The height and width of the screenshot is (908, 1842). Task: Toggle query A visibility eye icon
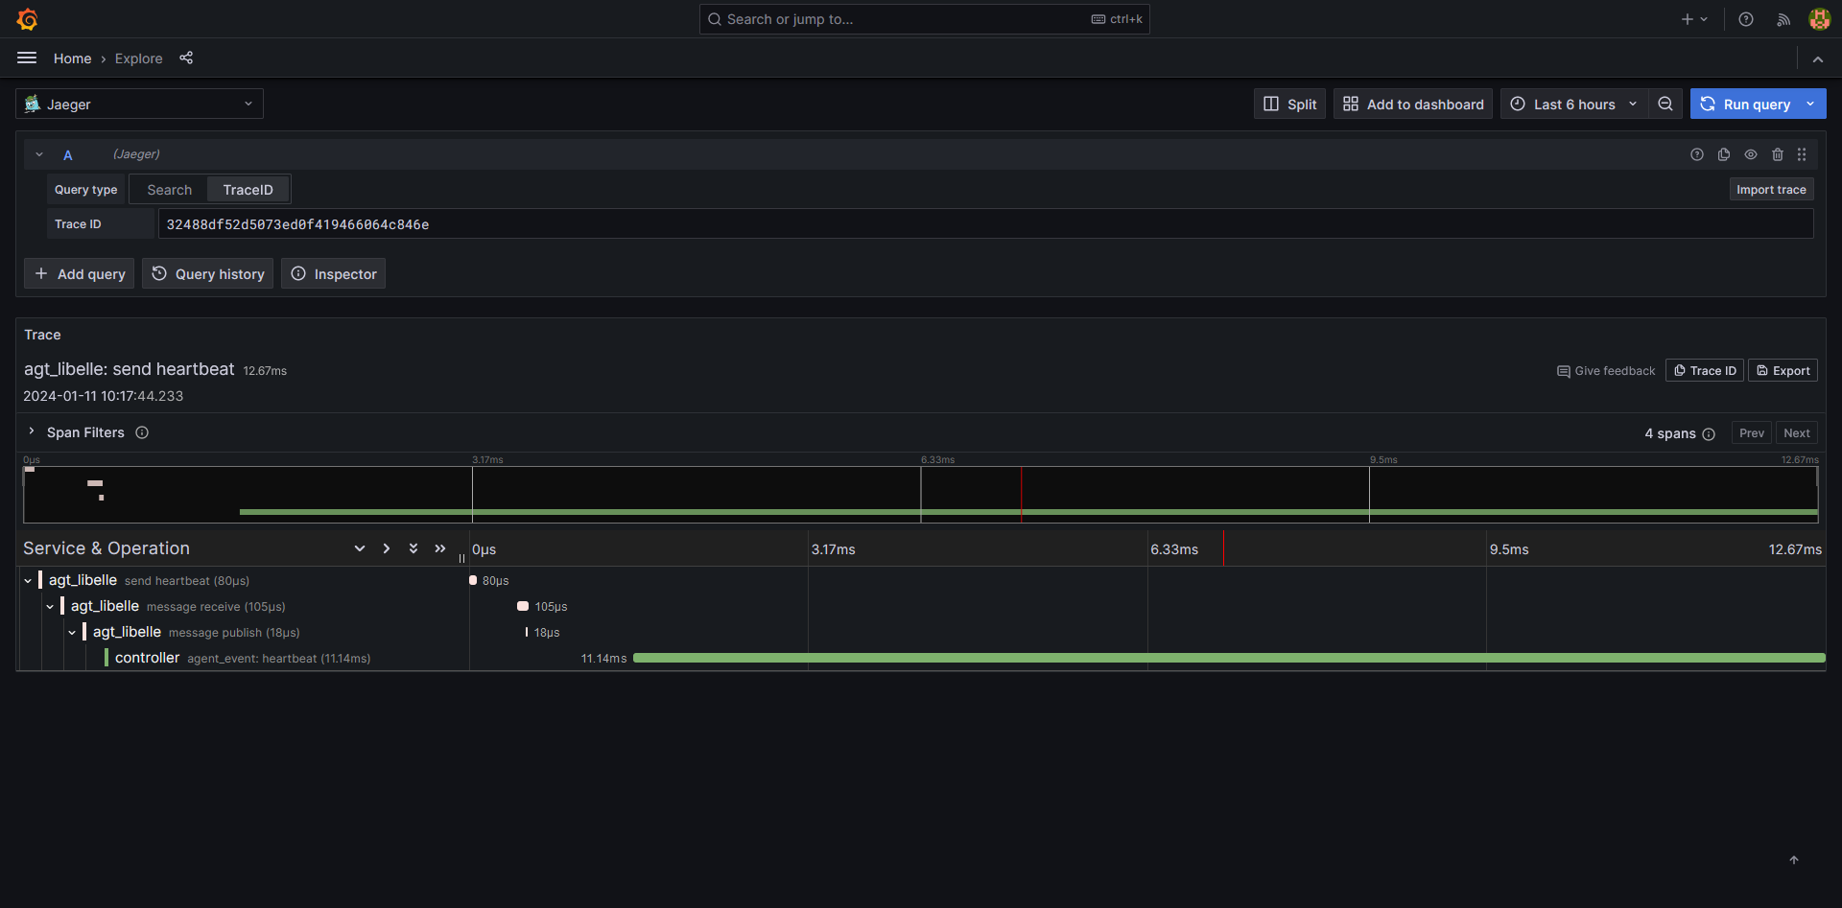coord(1751,154)
